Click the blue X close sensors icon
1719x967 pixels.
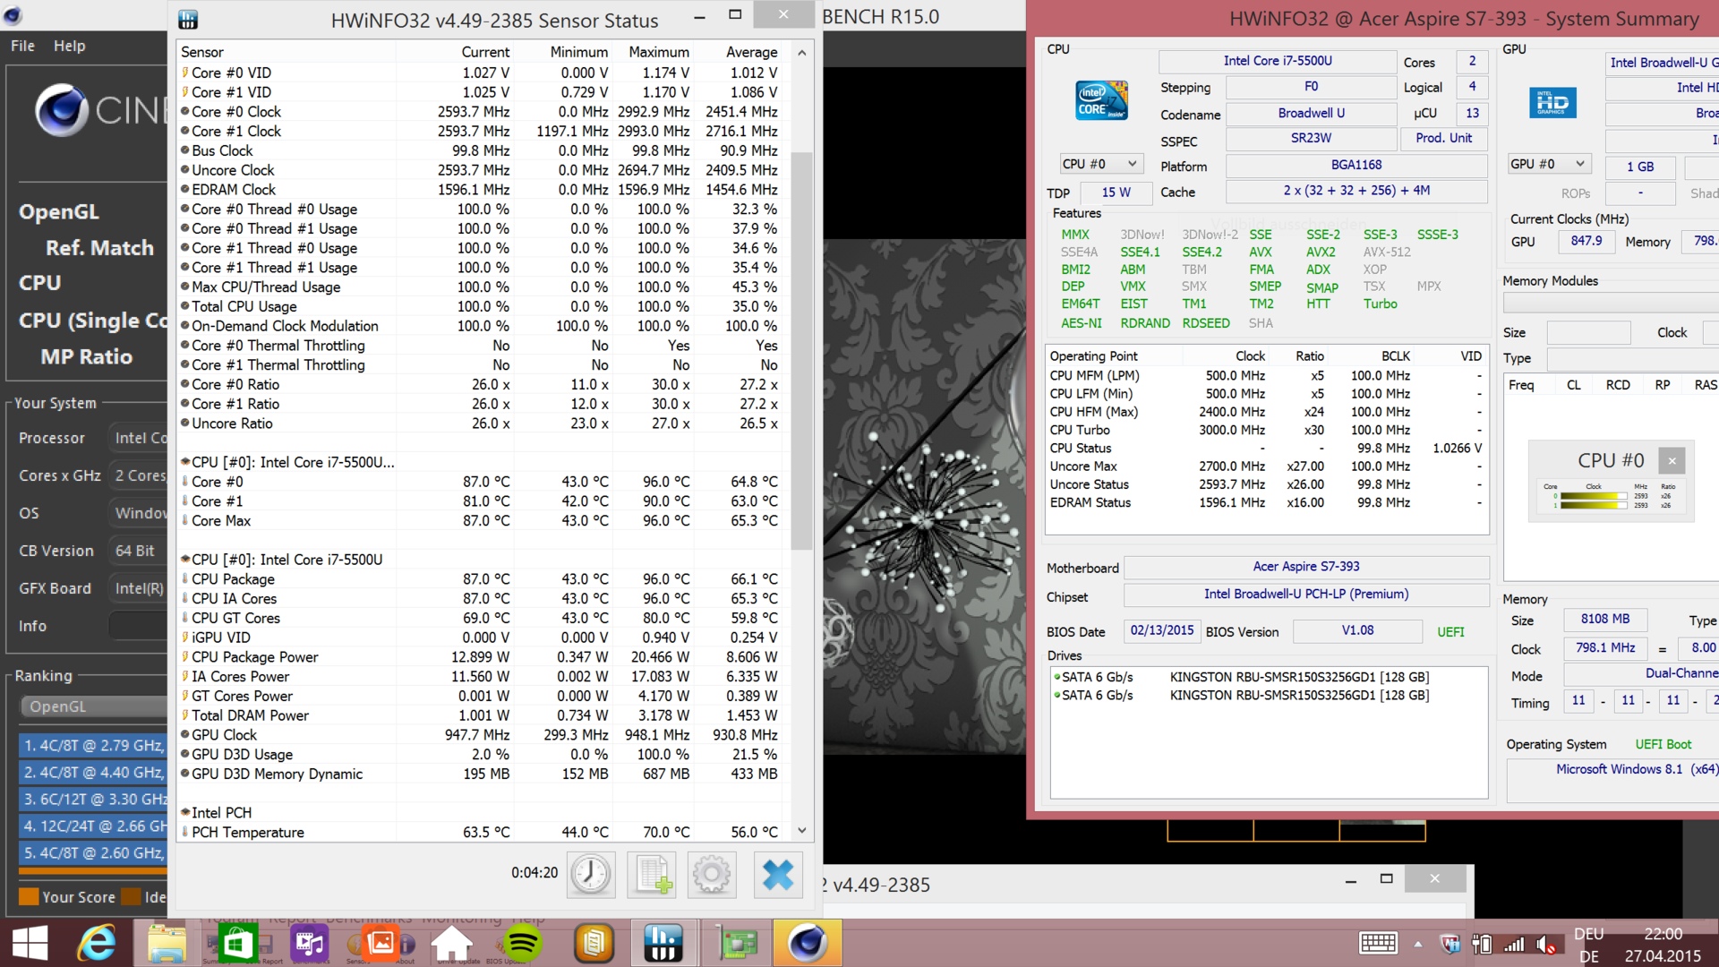[x=777, y=874]
